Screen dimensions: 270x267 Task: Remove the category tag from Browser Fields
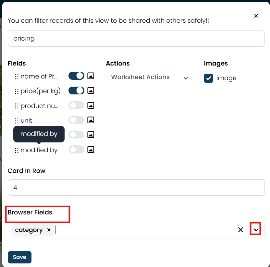(49, 230)
